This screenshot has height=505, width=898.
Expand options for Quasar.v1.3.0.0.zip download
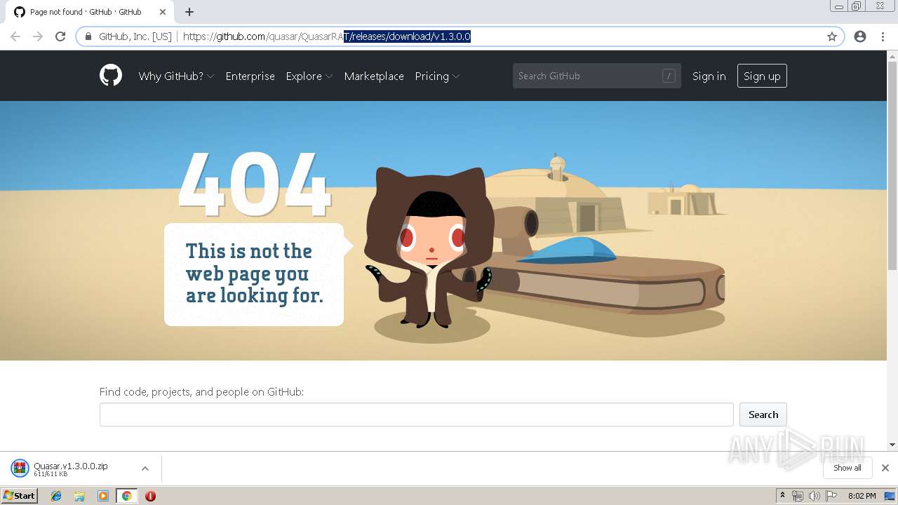tap(145, 469)
